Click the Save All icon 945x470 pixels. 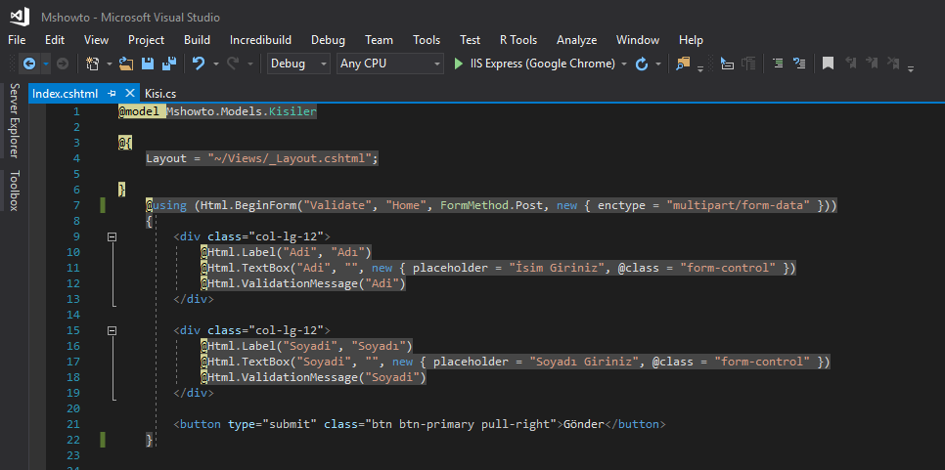[169, 64]
